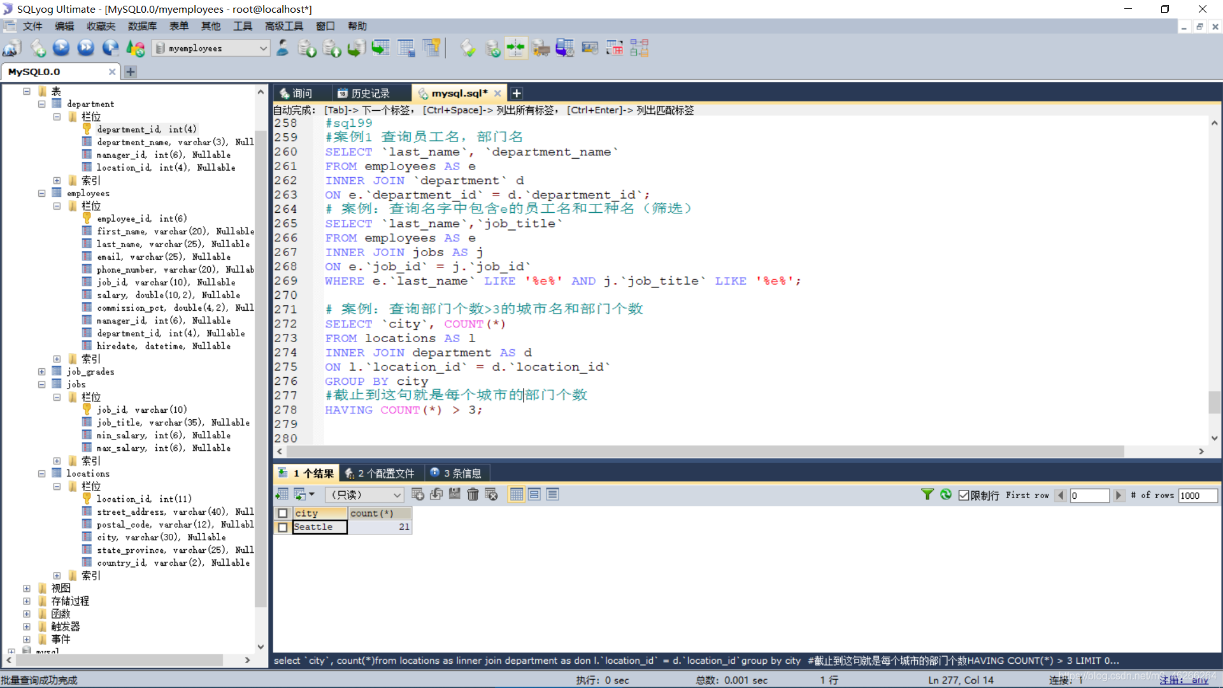Collapse the department table node
Image resolution: width=1223 pixels, height=688 pixels.
click(41, 104)
